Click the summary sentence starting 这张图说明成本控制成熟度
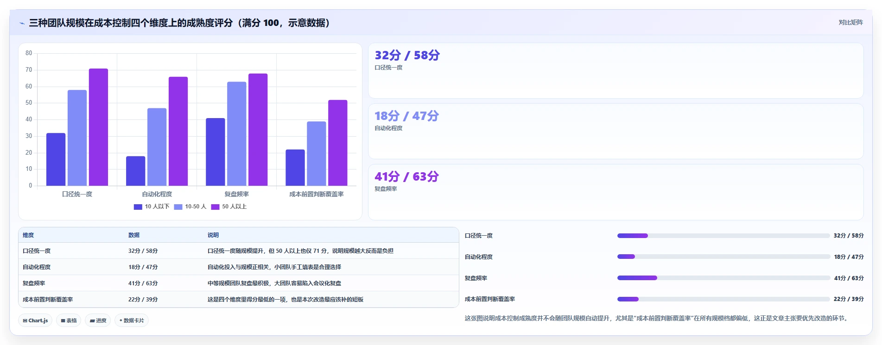The image size is (882, 345). [x=658, y=318]
